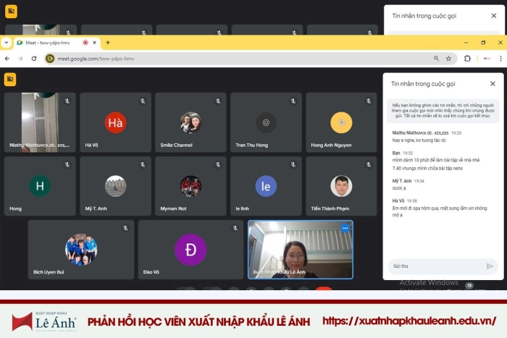Click Hà Võ participant tile
This screenshot has width=507, height=338.
click(115, 122)
